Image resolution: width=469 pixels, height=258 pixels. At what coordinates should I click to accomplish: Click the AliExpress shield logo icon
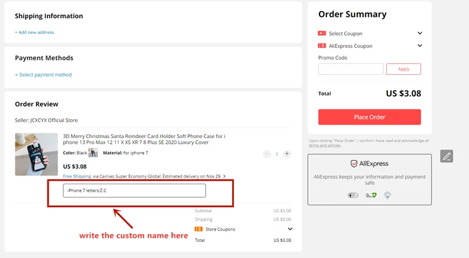(354, 164)
